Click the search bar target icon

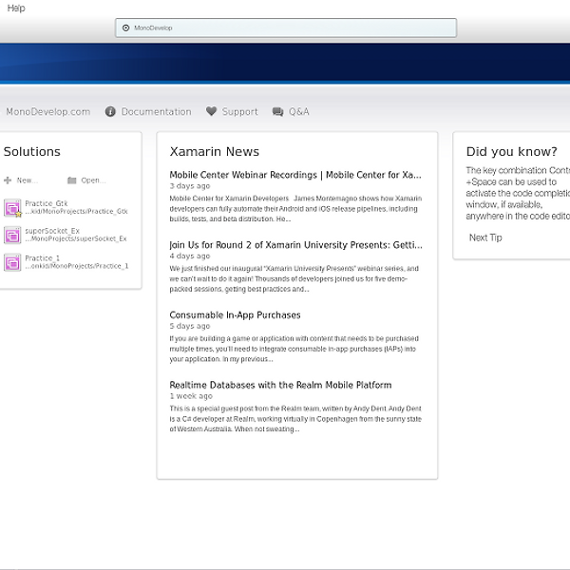125,28
